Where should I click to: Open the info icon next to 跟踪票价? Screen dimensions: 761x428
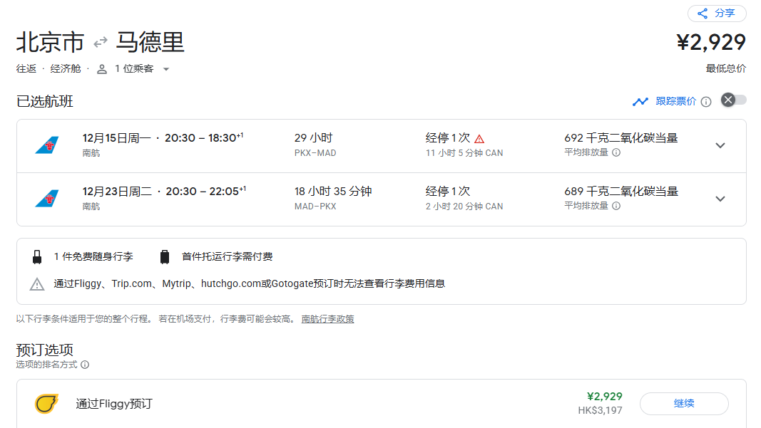pyautogui.click(x=706, y=102)
